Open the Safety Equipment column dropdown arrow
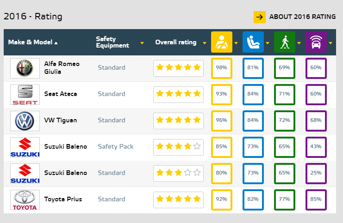The height and width of the screenshot is (223, 343). click(142, 43)
